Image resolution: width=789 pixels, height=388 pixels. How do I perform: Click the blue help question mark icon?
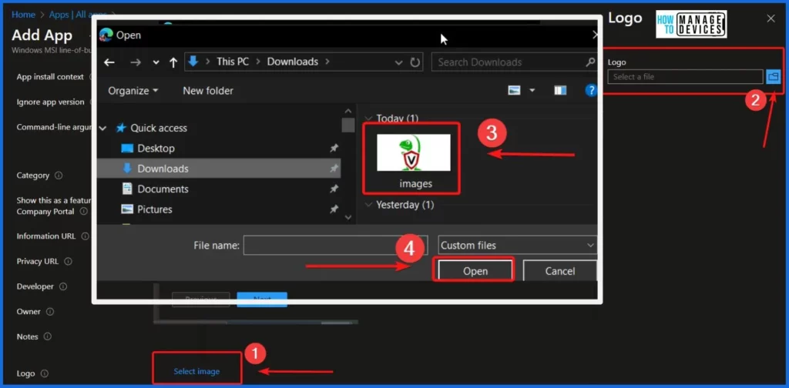(591, 91)
